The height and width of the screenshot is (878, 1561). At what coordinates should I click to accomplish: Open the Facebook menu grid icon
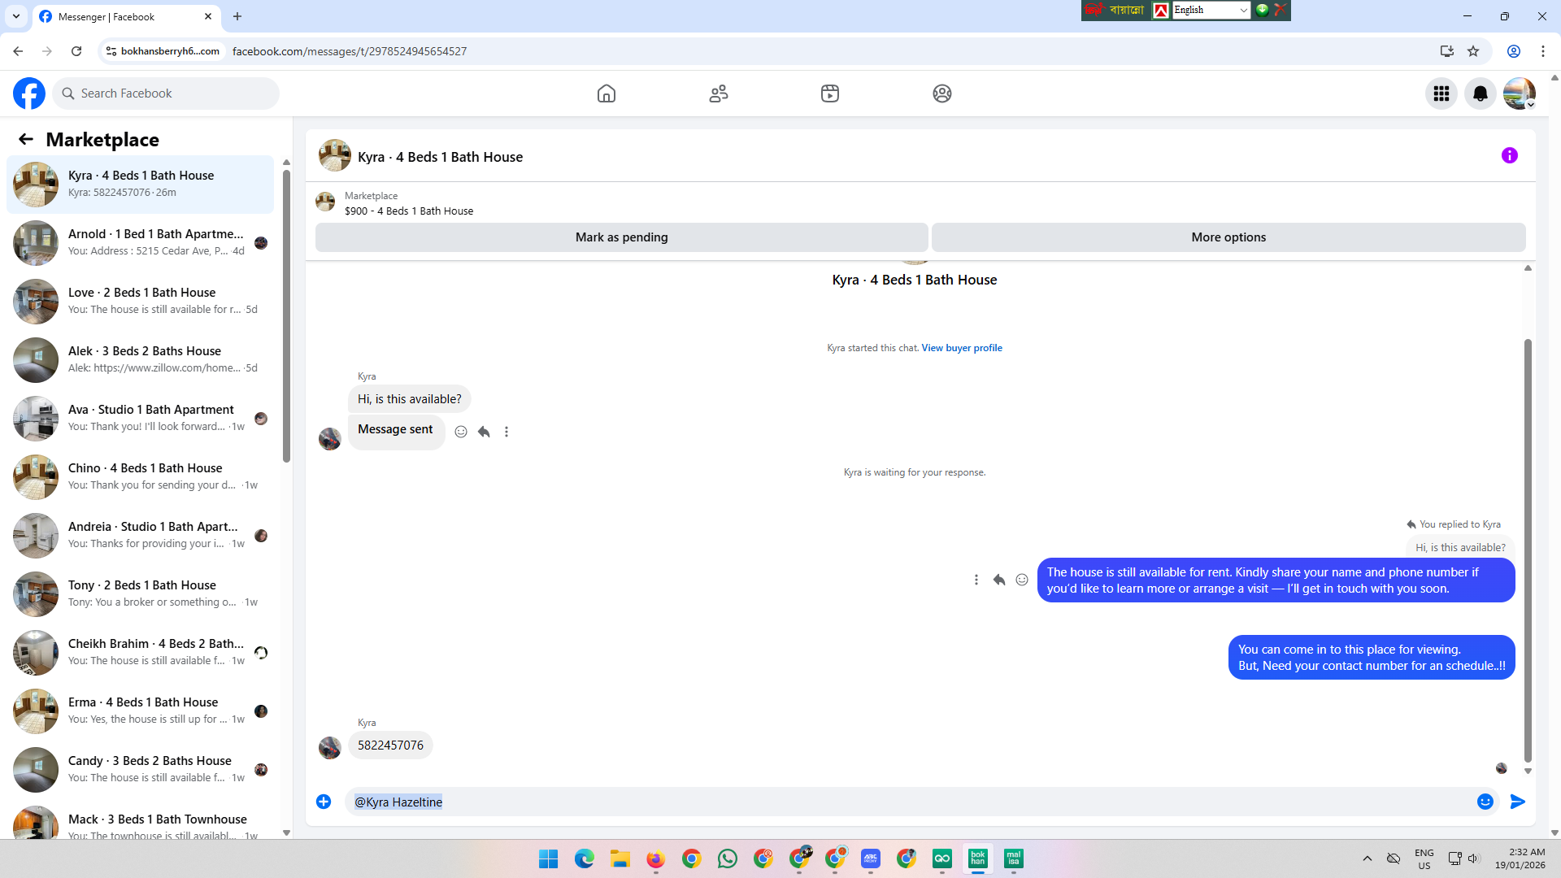[x=1441, y=93]
